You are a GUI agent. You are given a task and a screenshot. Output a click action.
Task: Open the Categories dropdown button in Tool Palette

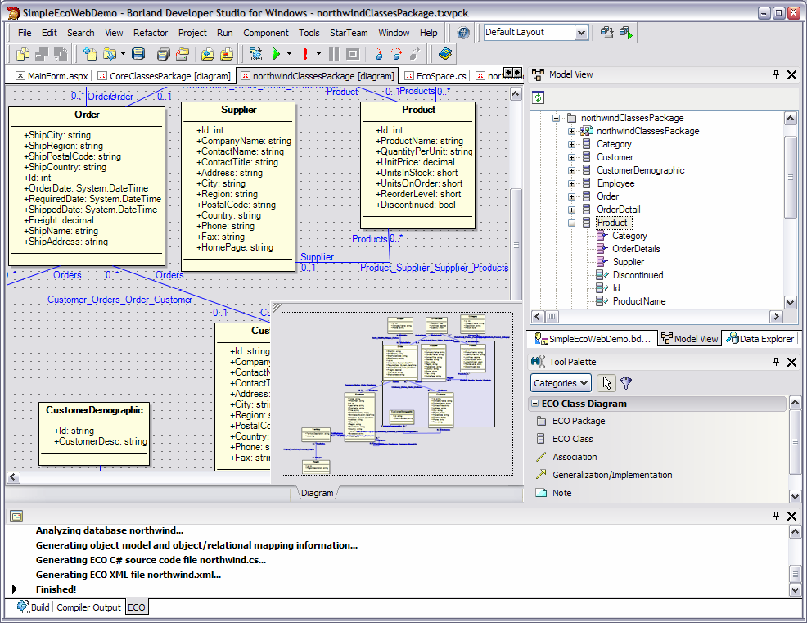tap(561, 382)
